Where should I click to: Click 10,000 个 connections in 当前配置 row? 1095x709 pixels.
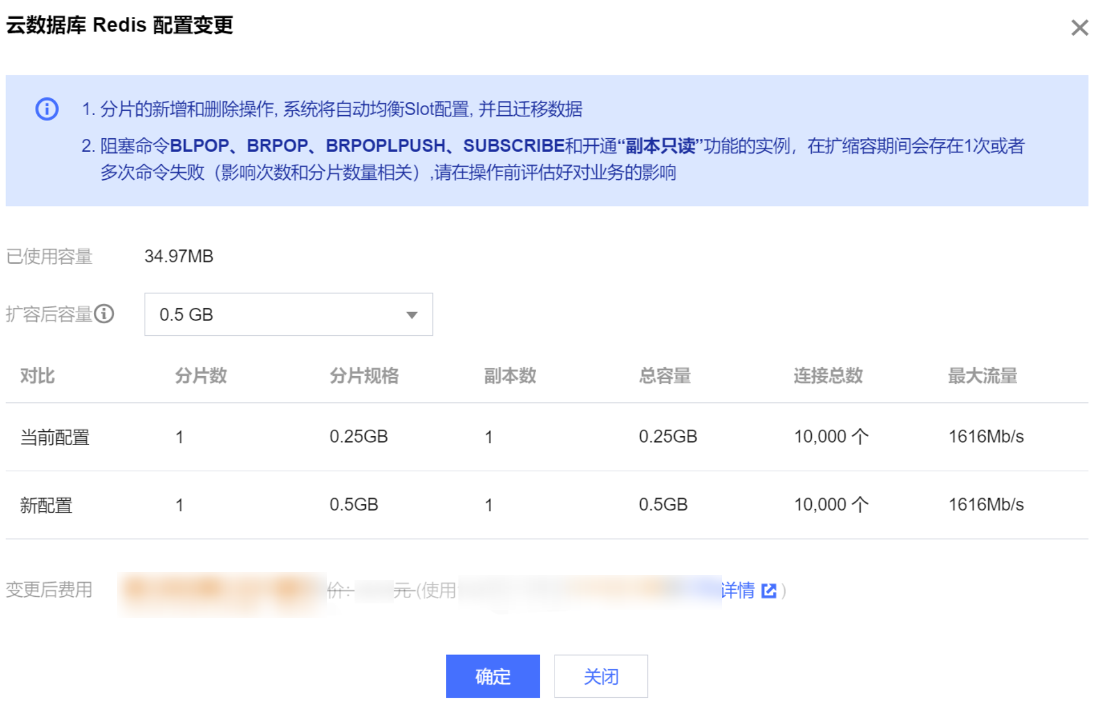tap(831, 437)
